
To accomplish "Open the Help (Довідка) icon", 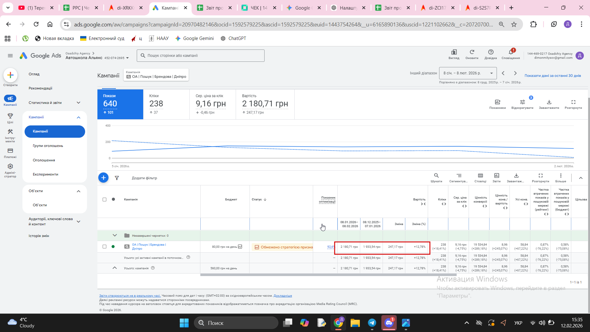I will click(x=490, y=52).
